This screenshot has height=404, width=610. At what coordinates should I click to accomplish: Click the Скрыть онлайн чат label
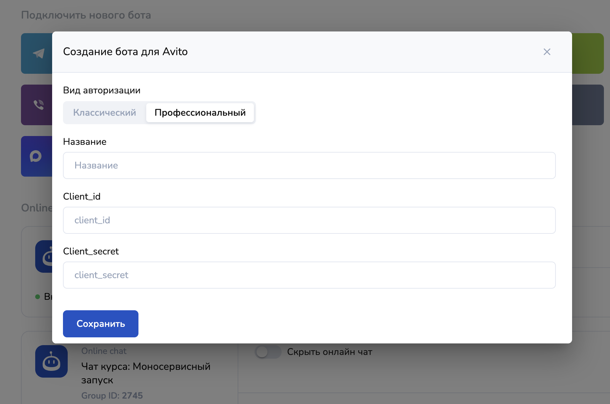pyautogui.click(x=329, y=352)
